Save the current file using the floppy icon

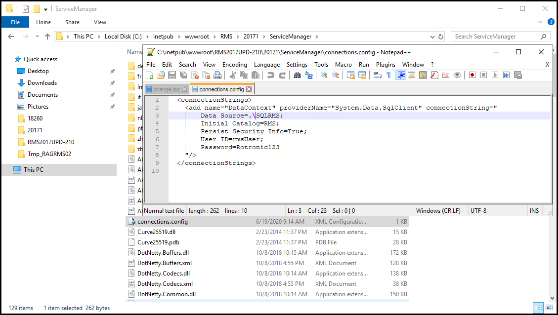coord(172,76)
